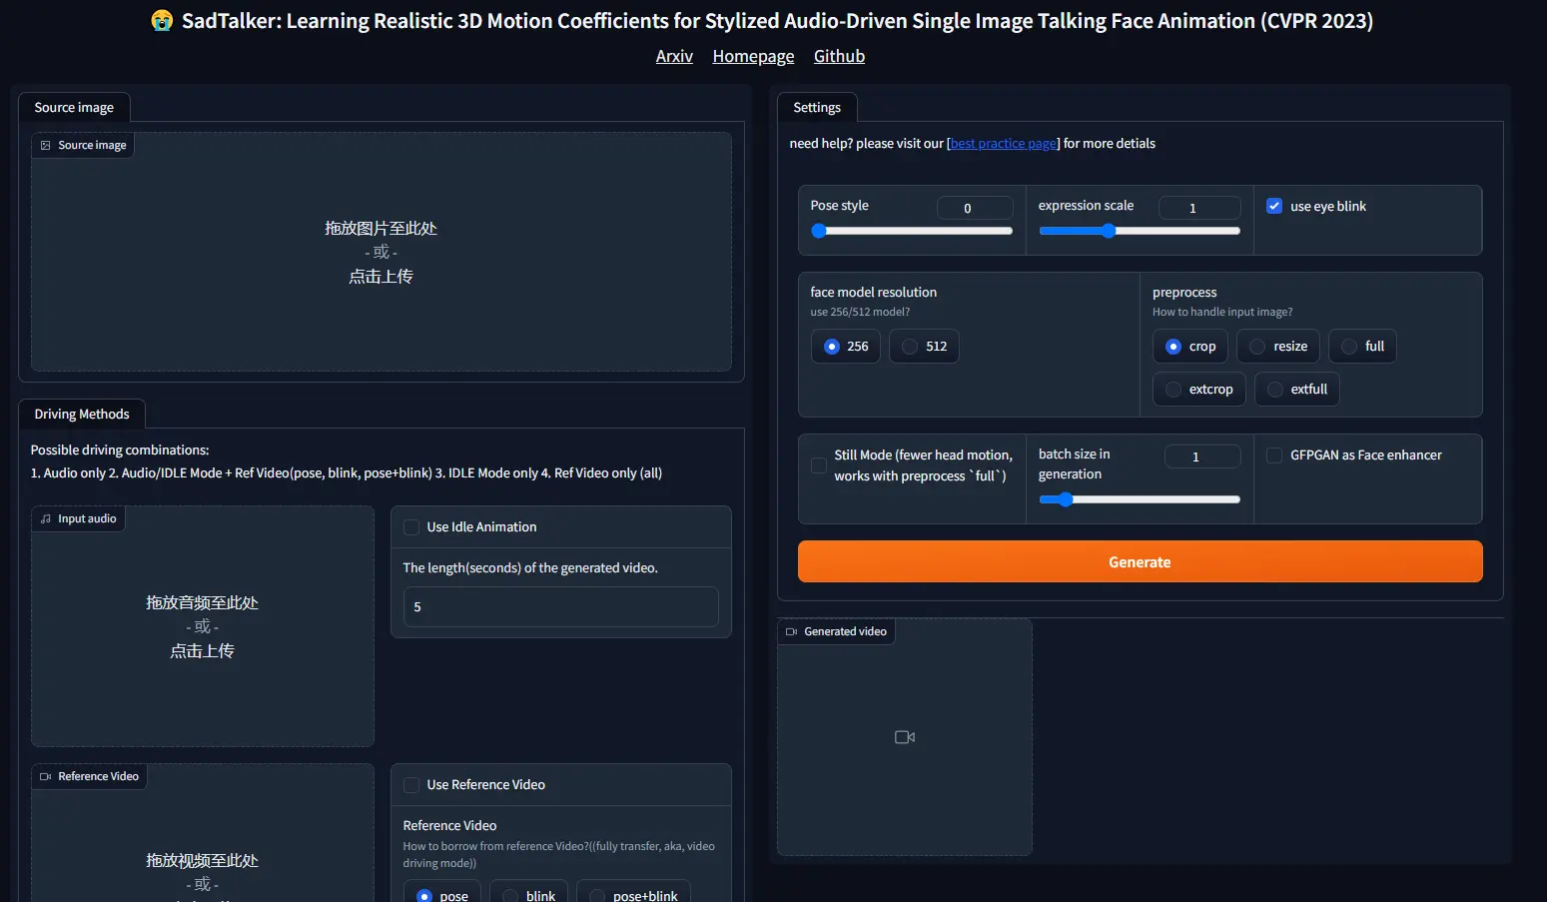Image resolution: width=1547 pixels, height=902 pixels.
Task: Open the Homepage link
Action: pyautogui.click(x=753, y=56)
